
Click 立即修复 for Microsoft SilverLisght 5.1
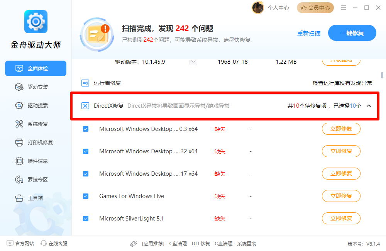click(x=341, y=219)
